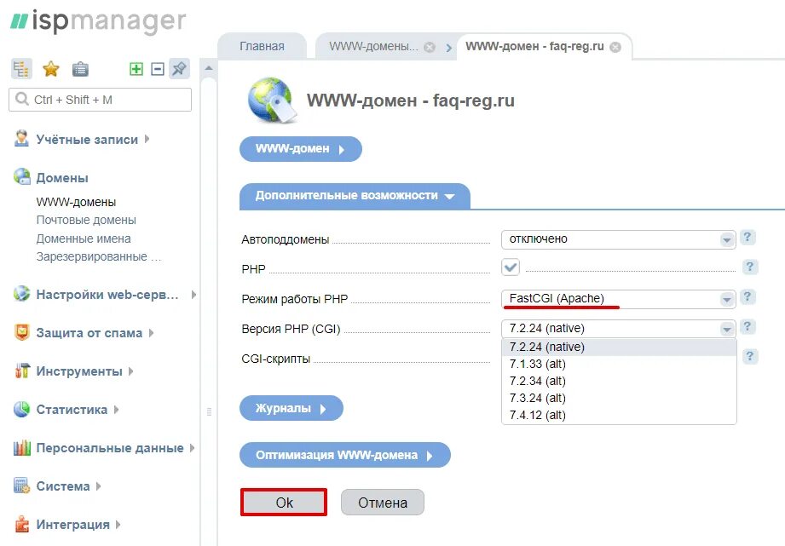This screenshot has width=785, height=546.
Task: Expand all menu sections with plus icon
Action: tap(136, 69)
